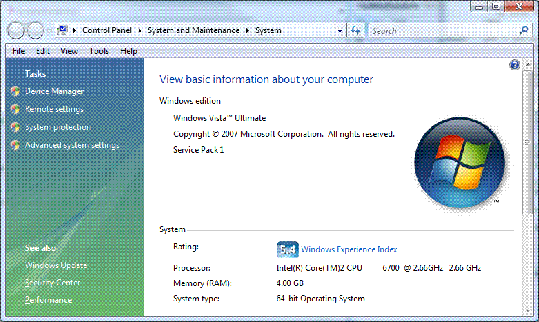Click the scrollbar down arrow

point(528,311)
